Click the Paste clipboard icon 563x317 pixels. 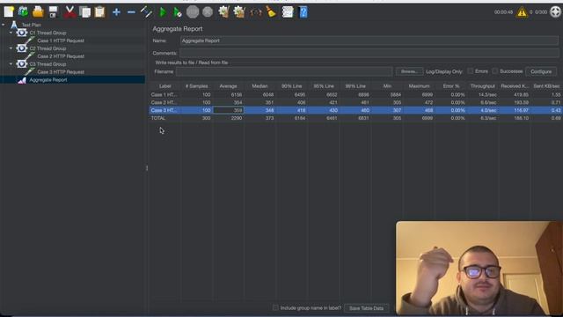[99, 11]
